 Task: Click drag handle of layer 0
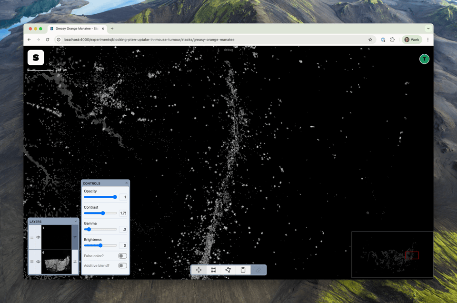pos(32,262)
